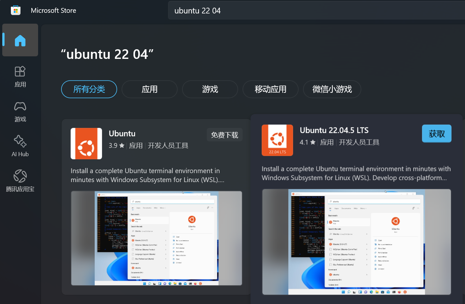This screenshot has height=304, width=465.
Task: Open the Ubuntu 22.04.5 LTS title link
Action: click(334, 131)
